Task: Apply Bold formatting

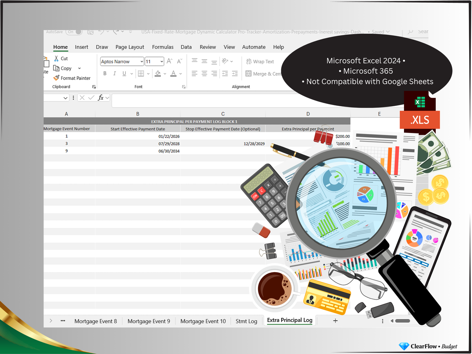Action: click(x=105, y=74)
